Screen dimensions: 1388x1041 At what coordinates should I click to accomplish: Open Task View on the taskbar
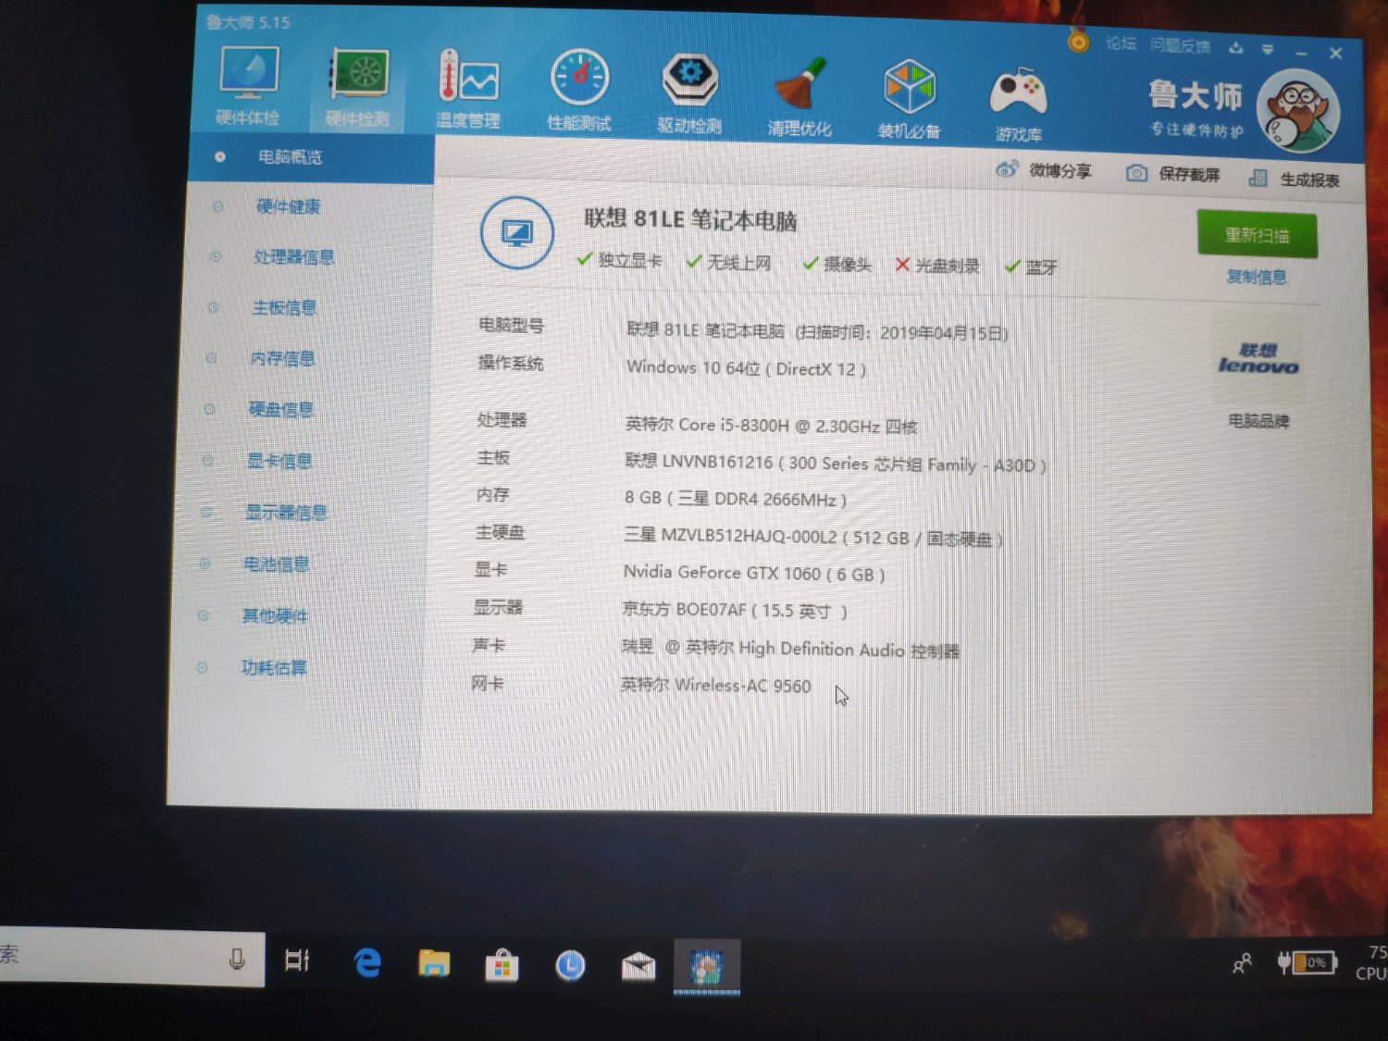coord(297,960)
